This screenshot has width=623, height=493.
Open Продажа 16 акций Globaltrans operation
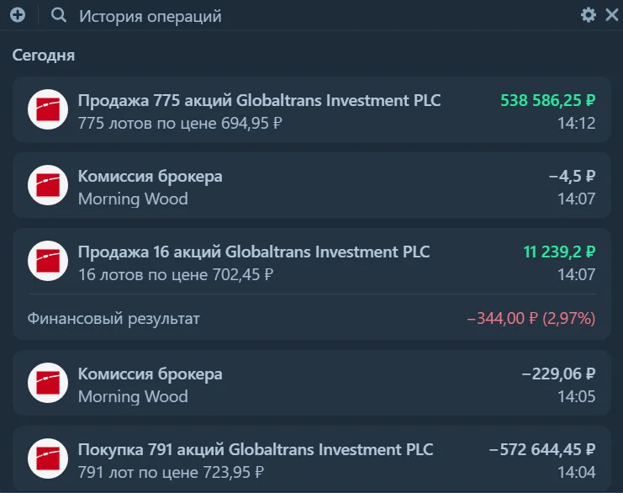tap(311, 262)
